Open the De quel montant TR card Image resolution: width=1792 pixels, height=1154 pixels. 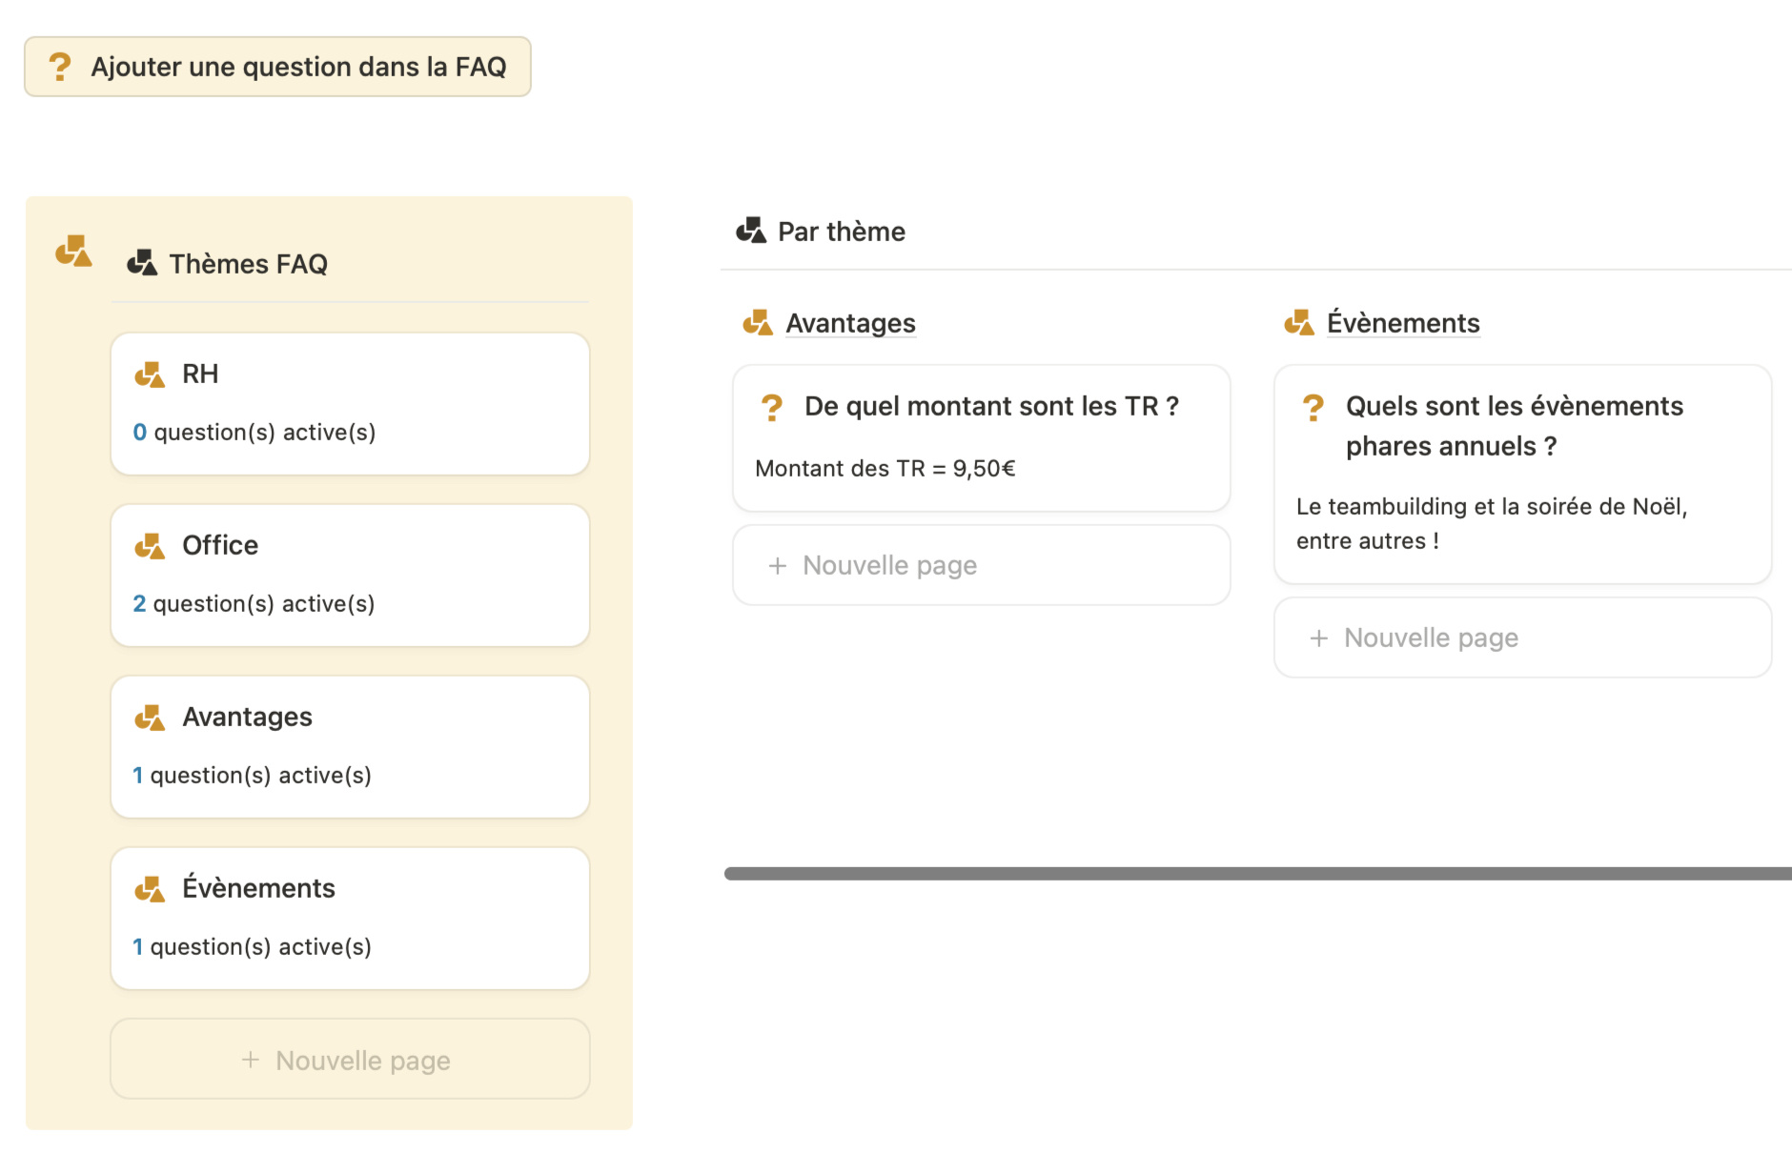pyautogui.click(x=981, y=438)
